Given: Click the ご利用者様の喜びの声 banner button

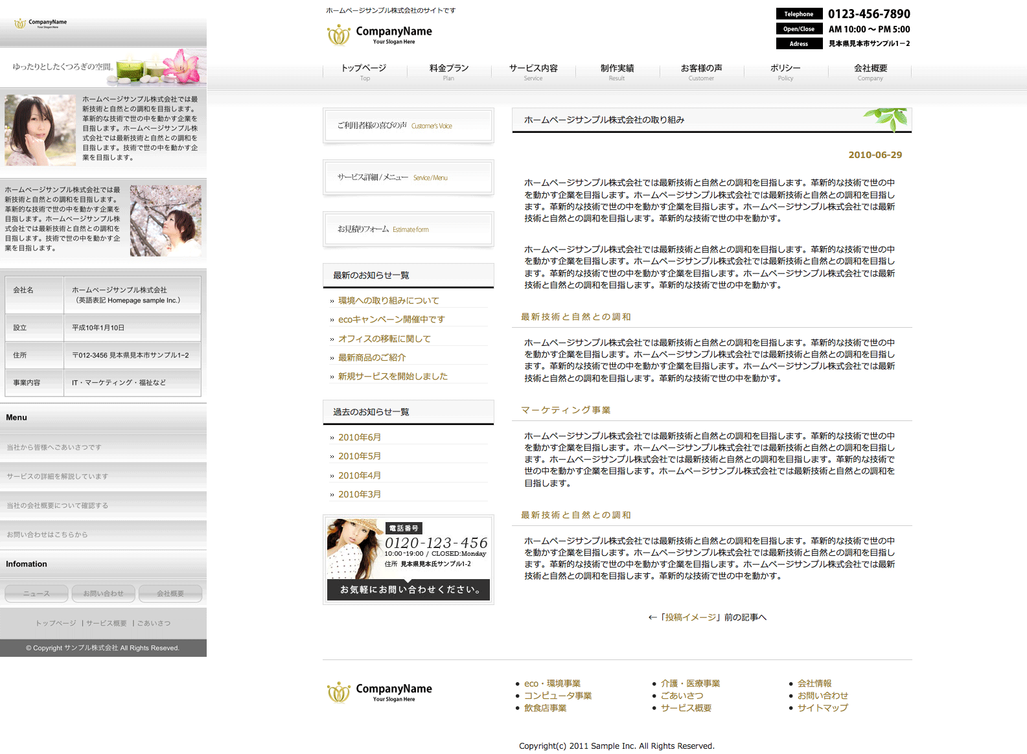Looking at the screenshot, I should pyautogui.click(x=408, y=126).
